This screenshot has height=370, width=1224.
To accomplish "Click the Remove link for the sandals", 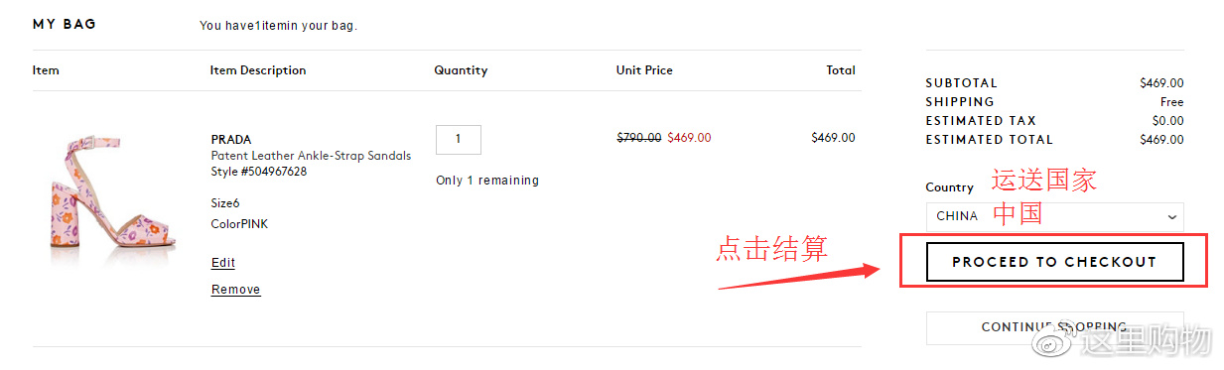I will [236, 290].
